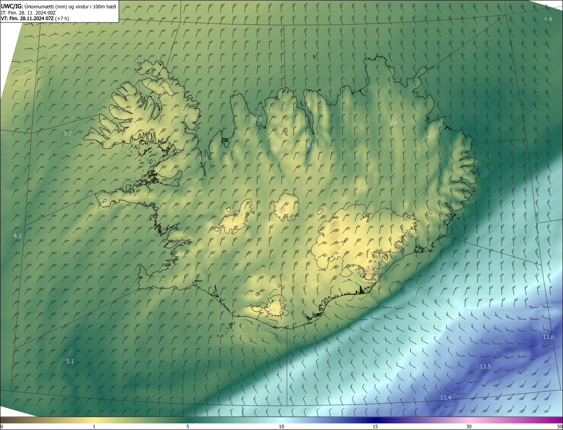The height and width of the screenshot is (430, 563).
Task: Click the 4.4 value label
Action: 548,19
